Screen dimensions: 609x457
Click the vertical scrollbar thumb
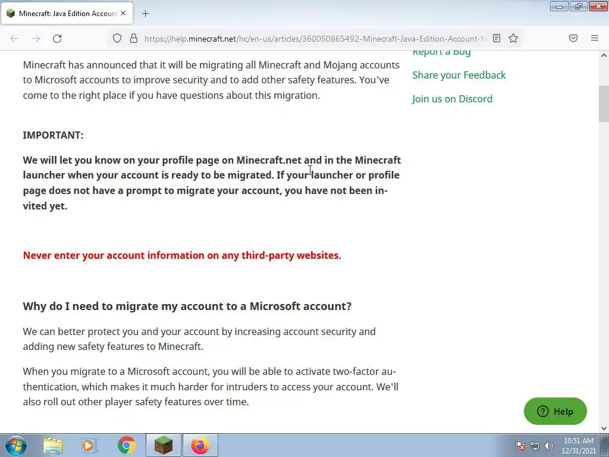[x=604, y=104]
